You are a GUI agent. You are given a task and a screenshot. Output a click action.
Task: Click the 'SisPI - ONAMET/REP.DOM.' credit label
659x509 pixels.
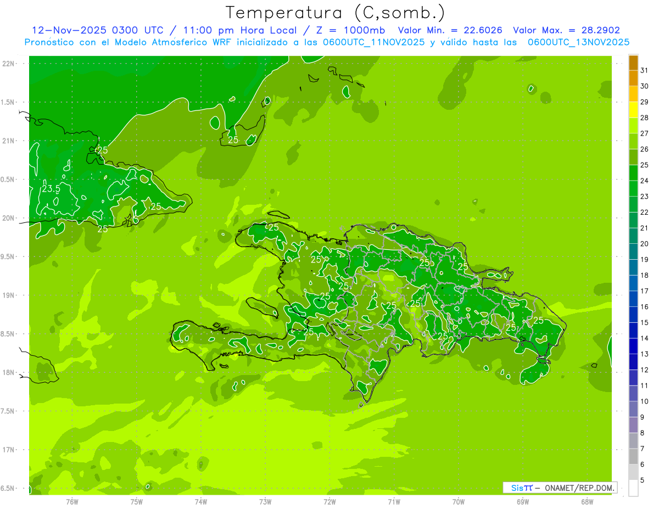[x=560, y=488]
